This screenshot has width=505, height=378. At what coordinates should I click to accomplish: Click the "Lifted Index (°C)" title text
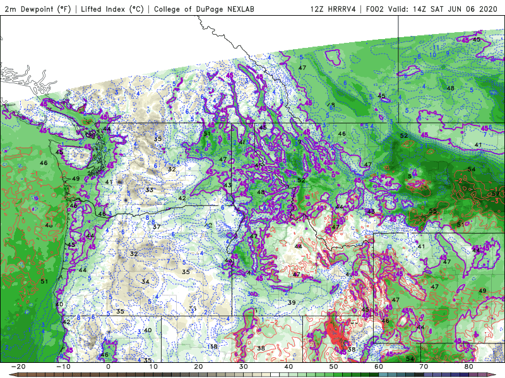(x=112, y=9)
